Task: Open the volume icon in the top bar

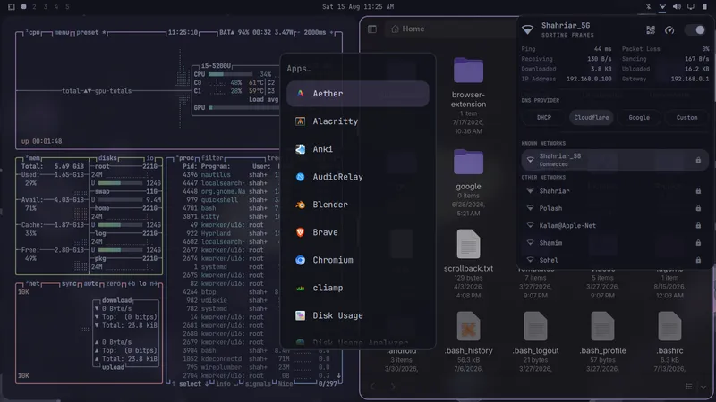Action: coord(677,7)
